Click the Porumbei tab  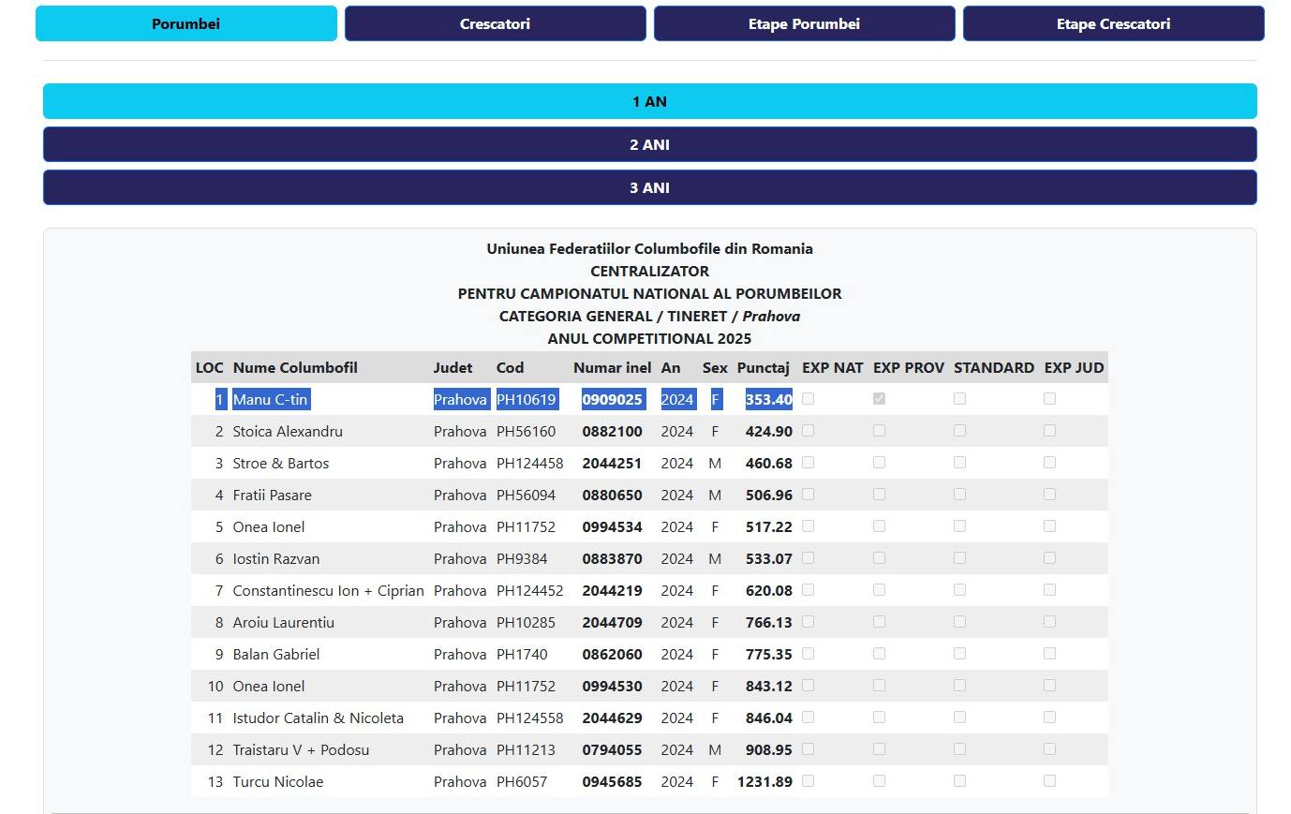coord(185,24)
